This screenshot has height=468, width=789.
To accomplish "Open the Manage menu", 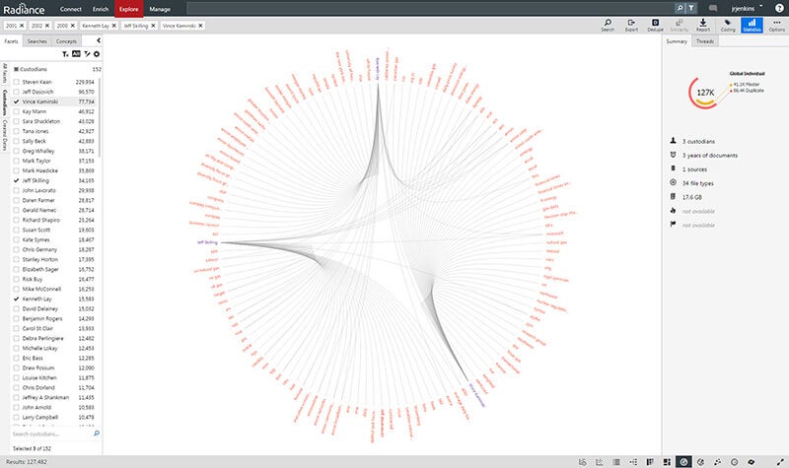I will pos(160,9).
